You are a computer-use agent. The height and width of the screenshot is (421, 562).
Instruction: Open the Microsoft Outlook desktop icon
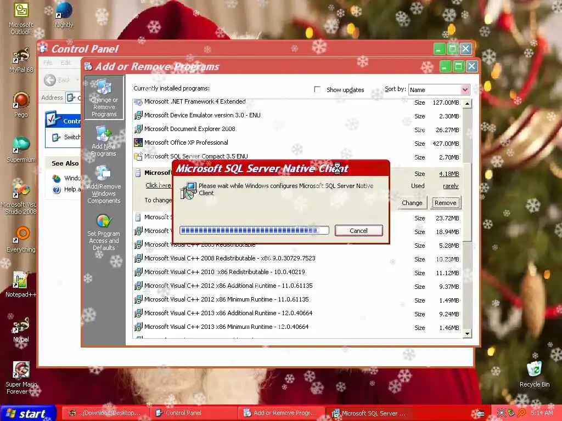coord(21,18)
